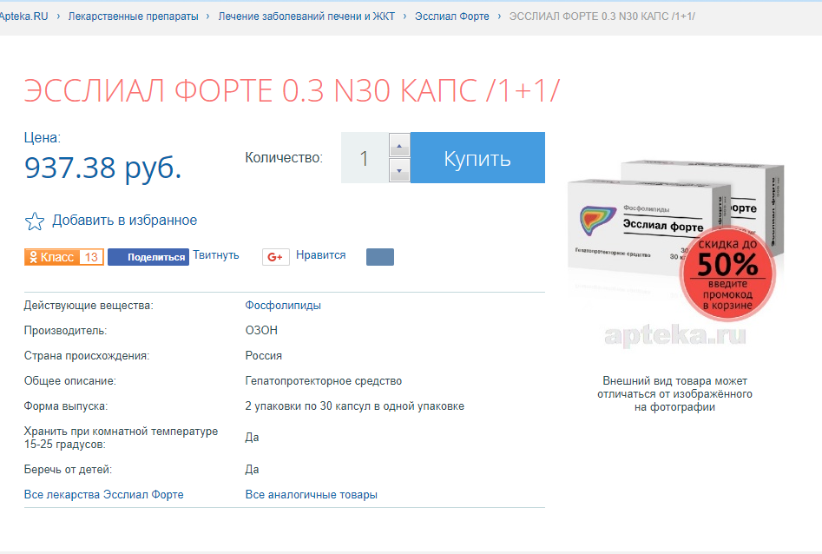This screenshot has width=822, height=554.
Task: Click the quantity input field
Action: point(364,158)
